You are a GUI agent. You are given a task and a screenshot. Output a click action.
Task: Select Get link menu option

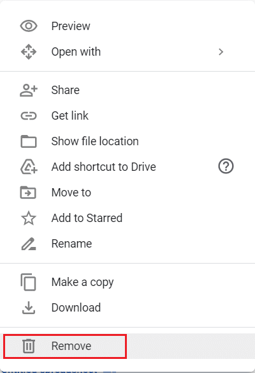tap(127, 116)
